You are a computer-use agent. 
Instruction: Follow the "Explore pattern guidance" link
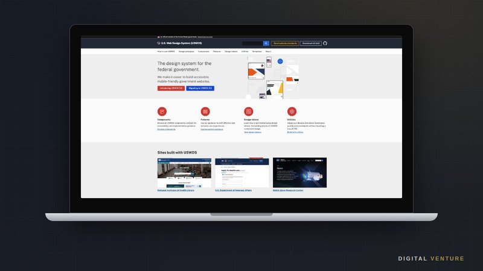(212, 129)
